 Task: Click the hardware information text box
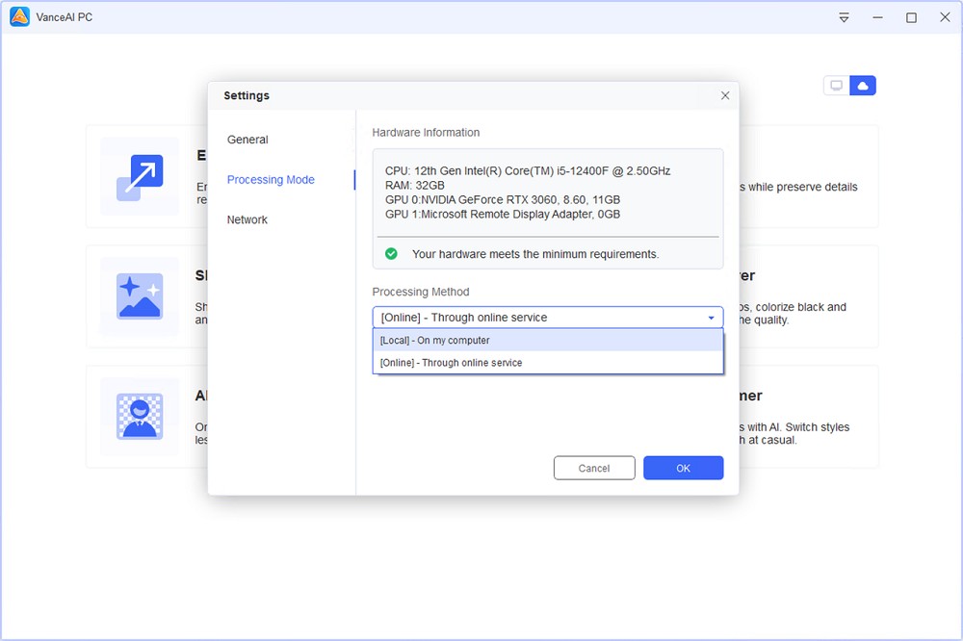pos(547,192)
